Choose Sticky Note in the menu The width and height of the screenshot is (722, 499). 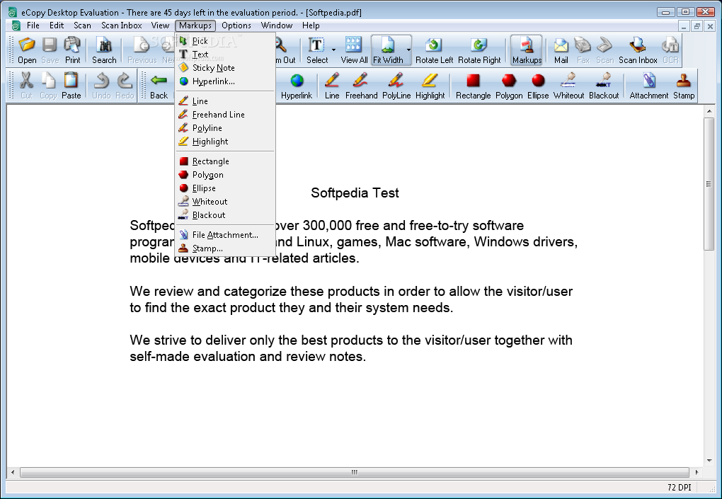click(x=225, y=68)
